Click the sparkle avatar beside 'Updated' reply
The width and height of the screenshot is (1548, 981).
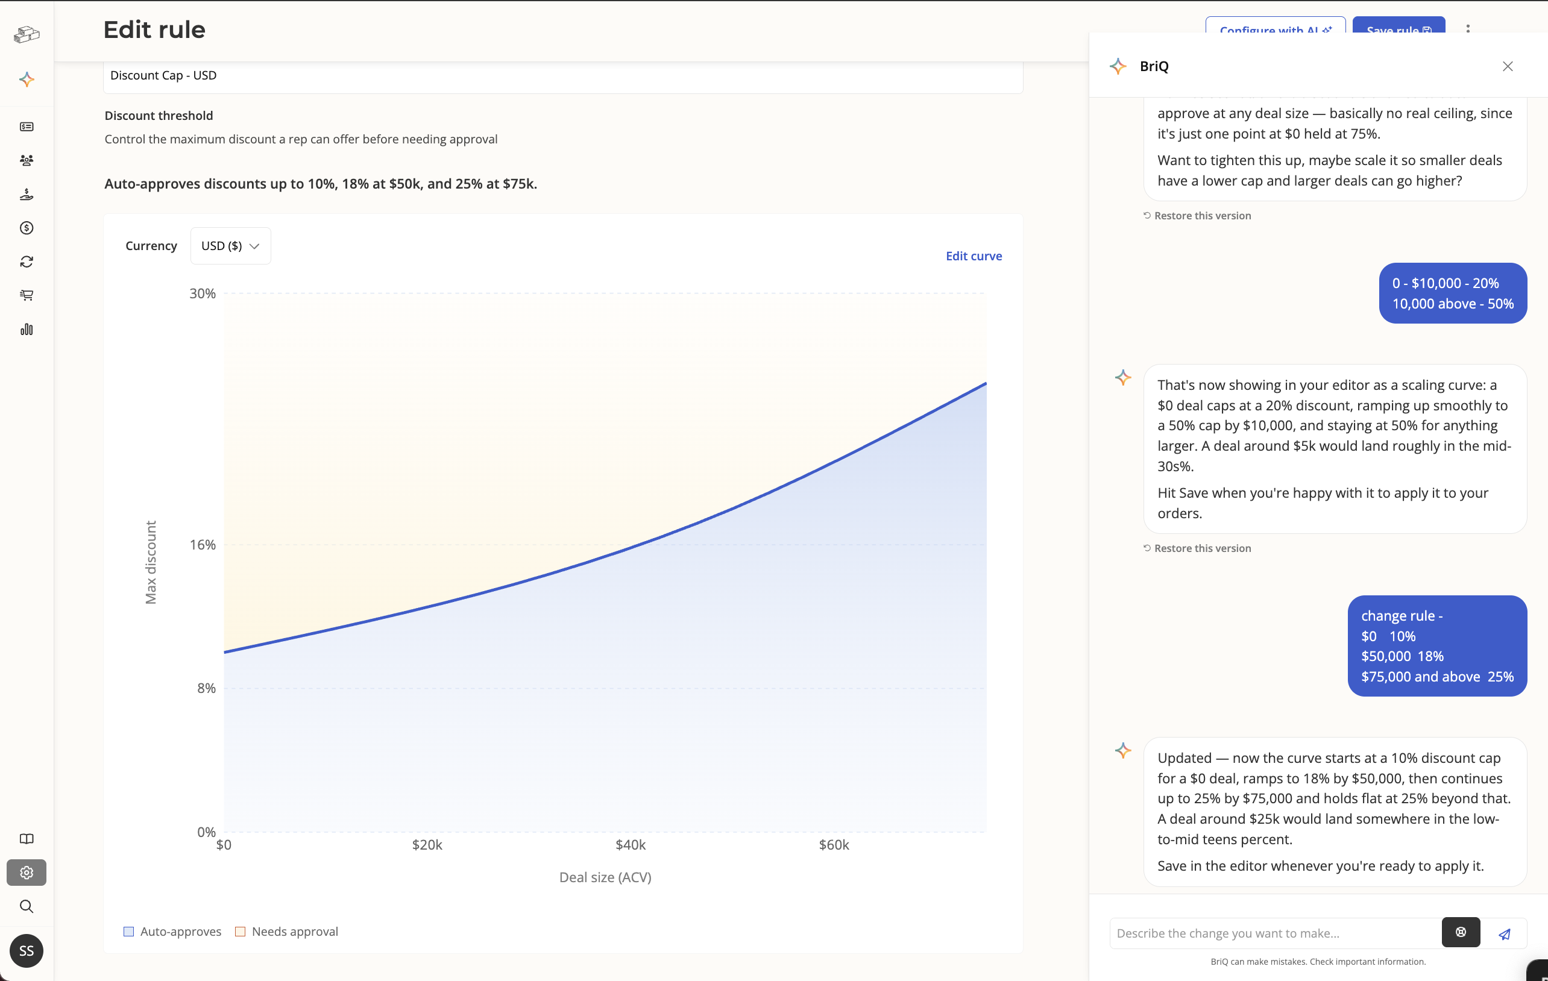tap(1123, 750)
